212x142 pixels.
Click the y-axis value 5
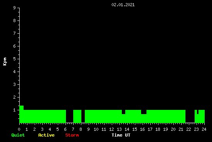[x=15, y=59]
